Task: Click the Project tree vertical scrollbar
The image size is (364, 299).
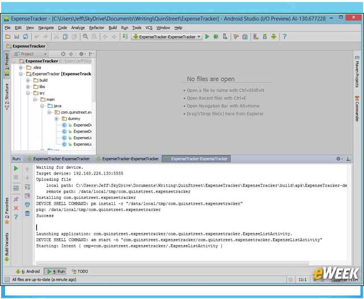Action: click(x=93, y=80)
